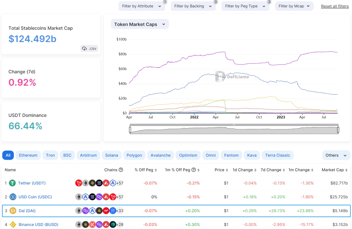
Task: Select the Omni chain tab
Action: pyautogui.click(x=211, y=155)
